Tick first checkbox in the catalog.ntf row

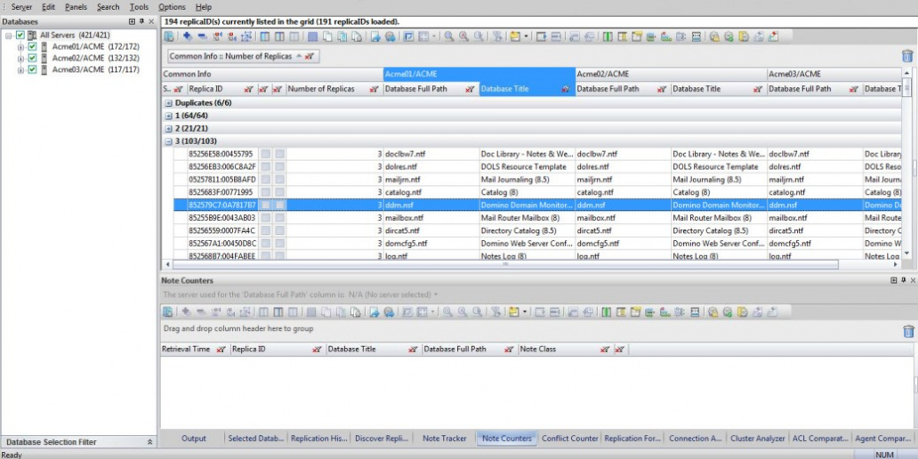(266, 192)
